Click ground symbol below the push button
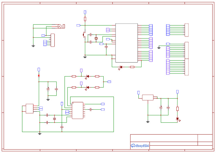Image resolution: width=216 pixels, height=153 pixels. click(85, 57)
